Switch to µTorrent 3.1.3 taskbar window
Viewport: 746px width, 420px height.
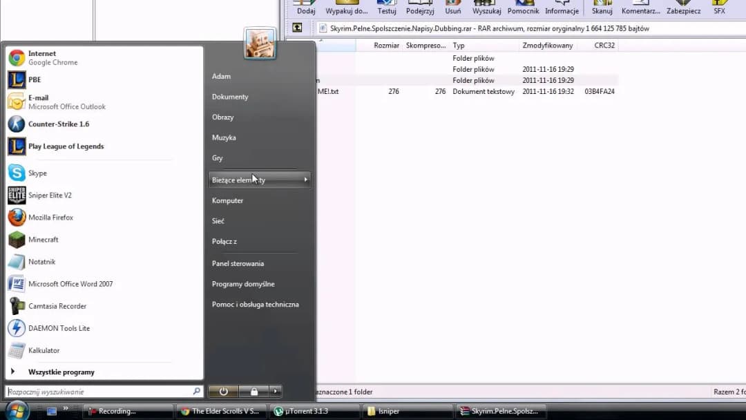point(314,412)
